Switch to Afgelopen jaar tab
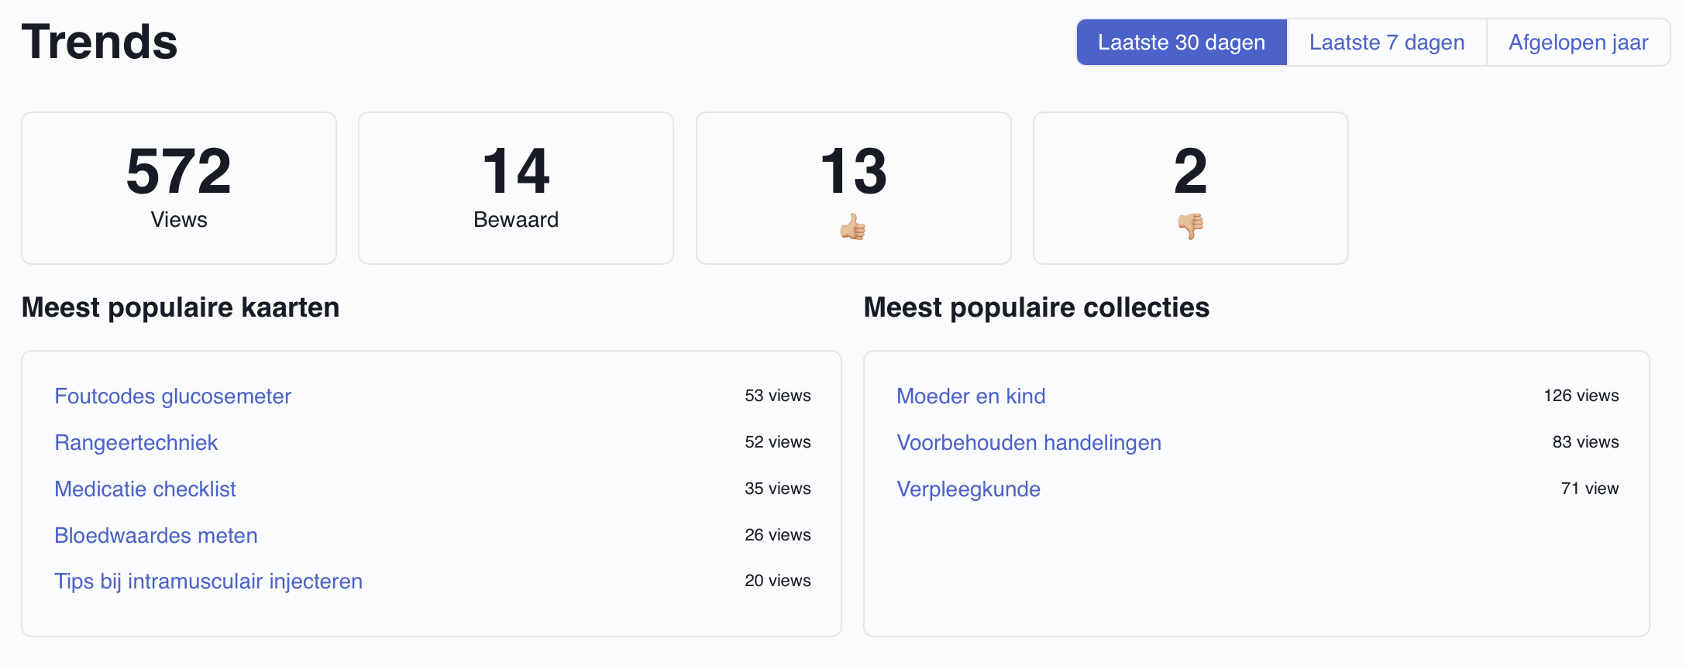Screen dimensions: 1686x669 1578,43
